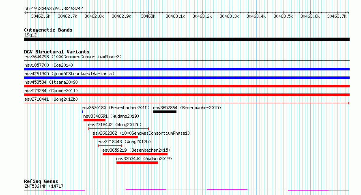The width and height of the screenshot is (361, 195).
Task: Open esv3657864 (Besenbacher2015) label
Action: pyautogui.click(x=187, y=108)
